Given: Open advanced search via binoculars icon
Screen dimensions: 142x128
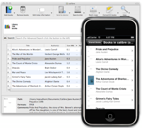Looking at the screenshot, I should click(5, 38).
